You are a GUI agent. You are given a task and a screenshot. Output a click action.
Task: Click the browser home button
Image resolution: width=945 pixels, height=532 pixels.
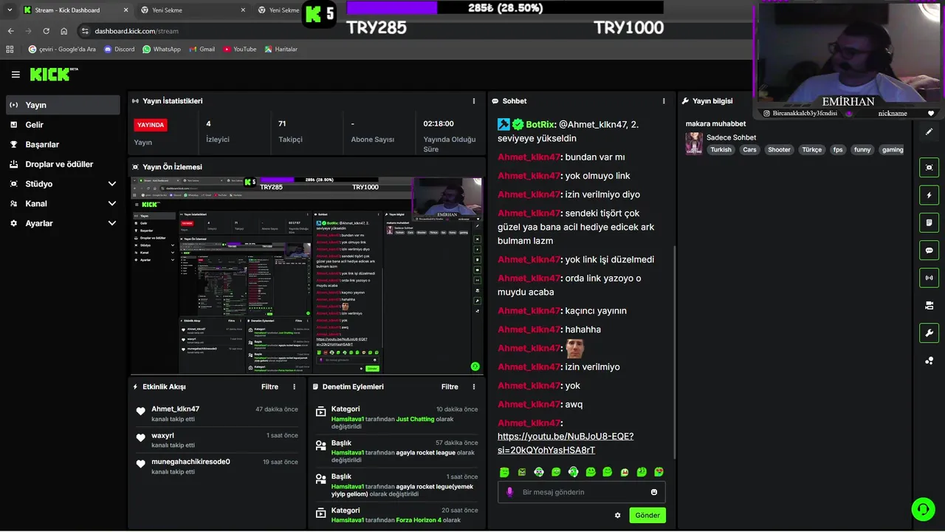pos(64,31)
